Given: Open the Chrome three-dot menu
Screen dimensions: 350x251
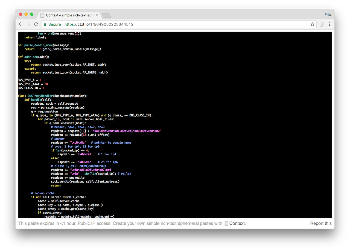Looking at the screenshot, I should pyautogui.click(x=329, y=24).
